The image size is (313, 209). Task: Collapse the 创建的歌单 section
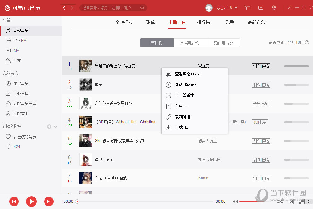tap(55, 126)
